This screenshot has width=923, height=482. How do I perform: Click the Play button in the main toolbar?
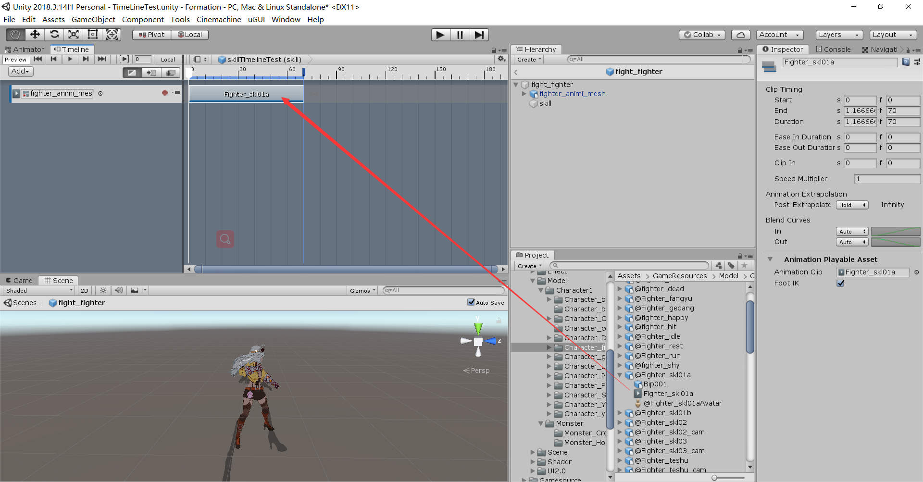tap(440, 35)
